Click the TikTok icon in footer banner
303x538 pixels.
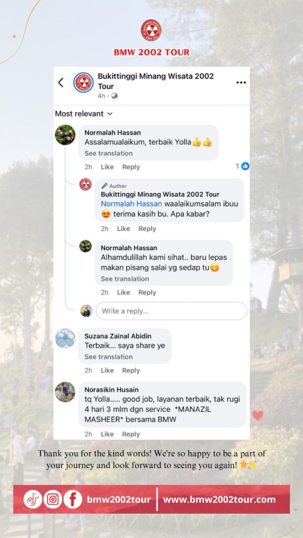pyautogui.click(x=32, y=499)
